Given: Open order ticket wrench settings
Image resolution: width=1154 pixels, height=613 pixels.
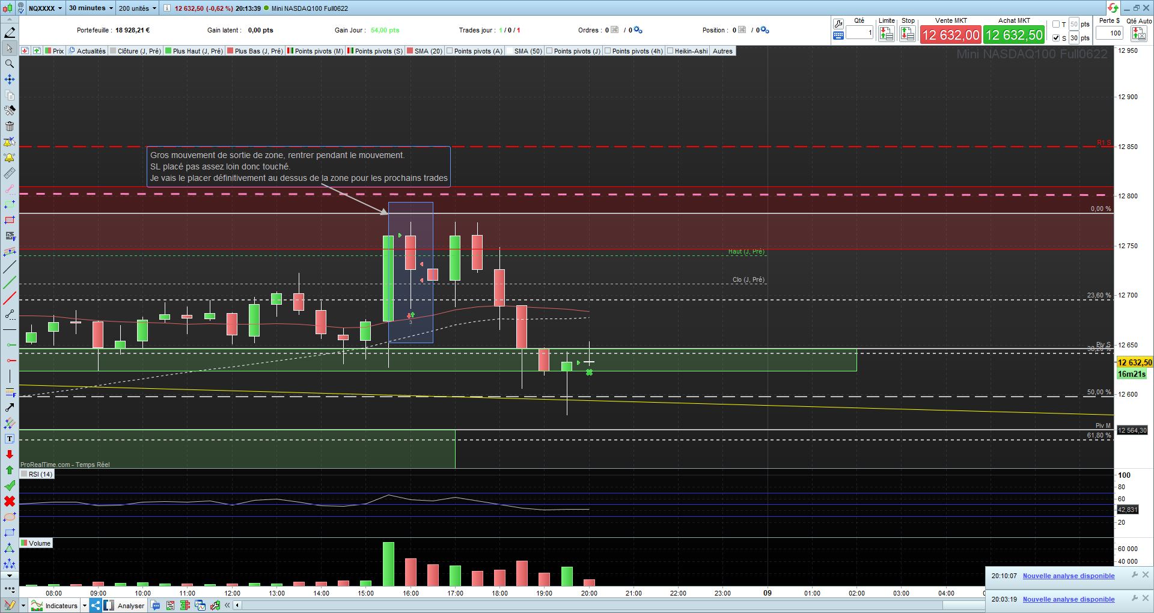Looking at the screenshot, I should (x=838, y=24).
